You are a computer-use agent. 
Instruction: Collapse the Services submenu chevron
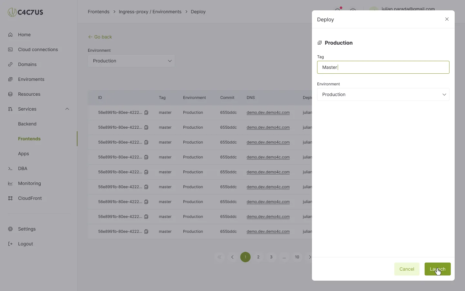[67, 109]
